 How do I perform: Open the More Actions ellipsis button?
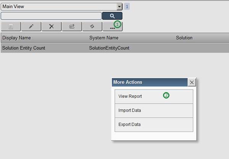point(112,26)
